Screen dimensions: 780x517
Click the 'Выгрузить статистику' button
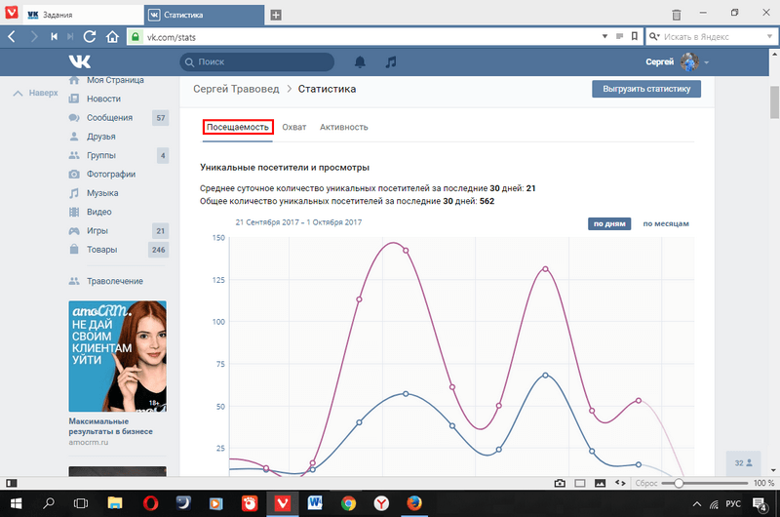645,89
